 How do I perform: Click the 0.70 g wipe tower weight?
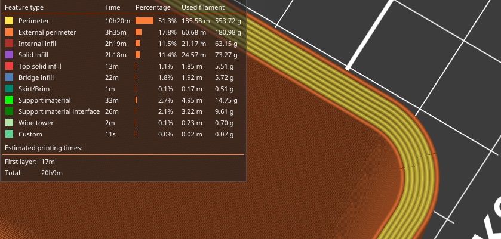[225, 123]
